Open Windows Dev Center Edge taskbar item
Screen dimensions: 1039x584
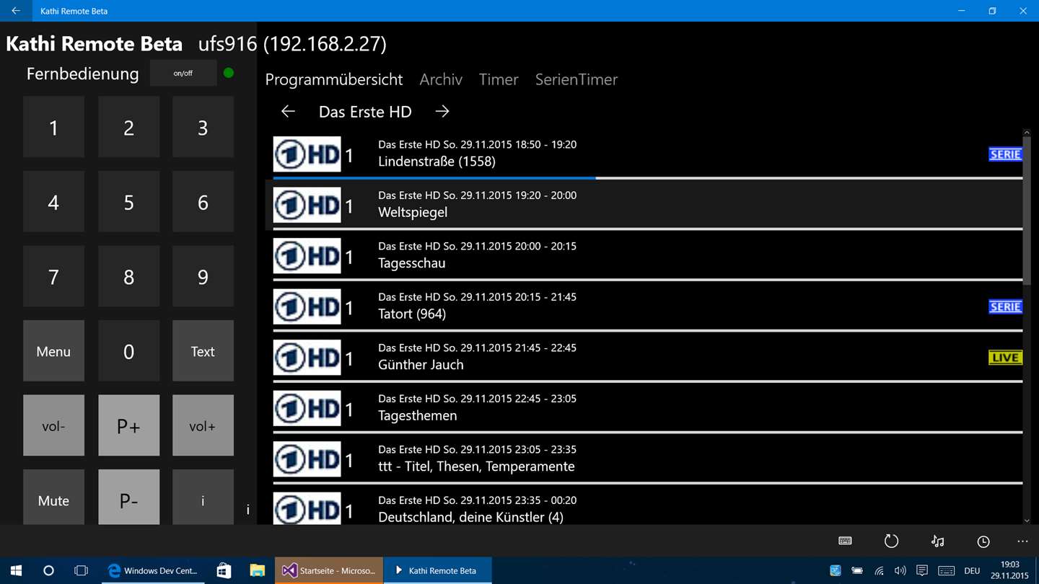[153, 570]
